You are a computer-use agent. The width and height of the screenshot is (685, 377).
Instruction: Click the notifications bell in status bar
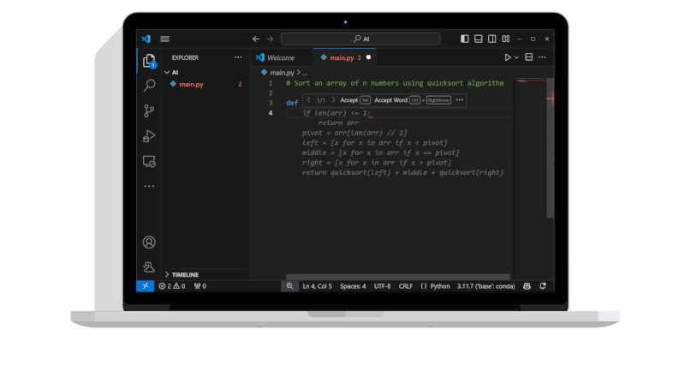click(543, 286)
